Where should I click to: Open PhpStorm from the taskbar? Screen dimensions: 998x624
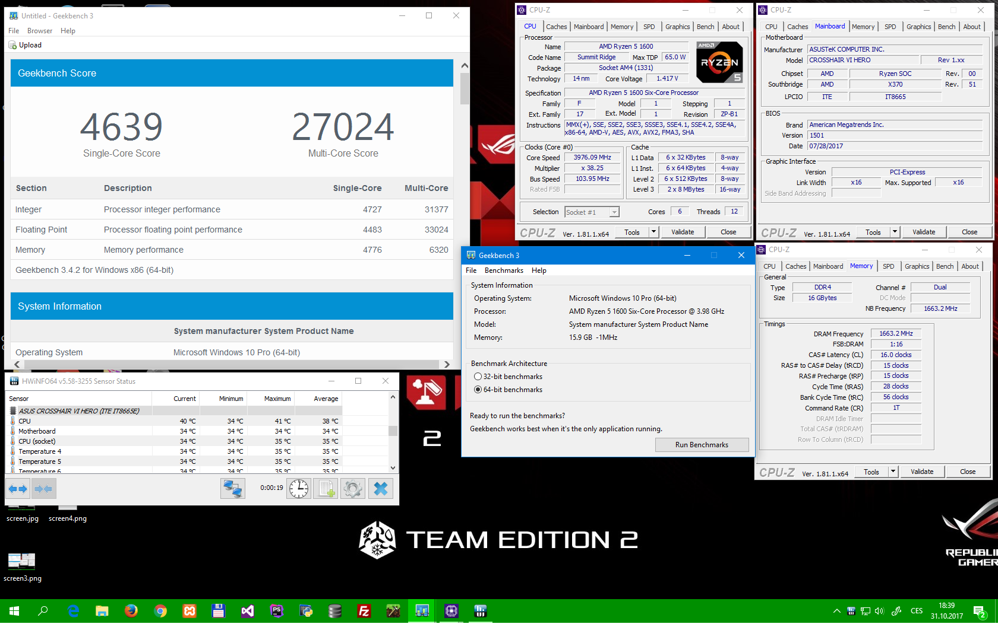tap(277, 611)
